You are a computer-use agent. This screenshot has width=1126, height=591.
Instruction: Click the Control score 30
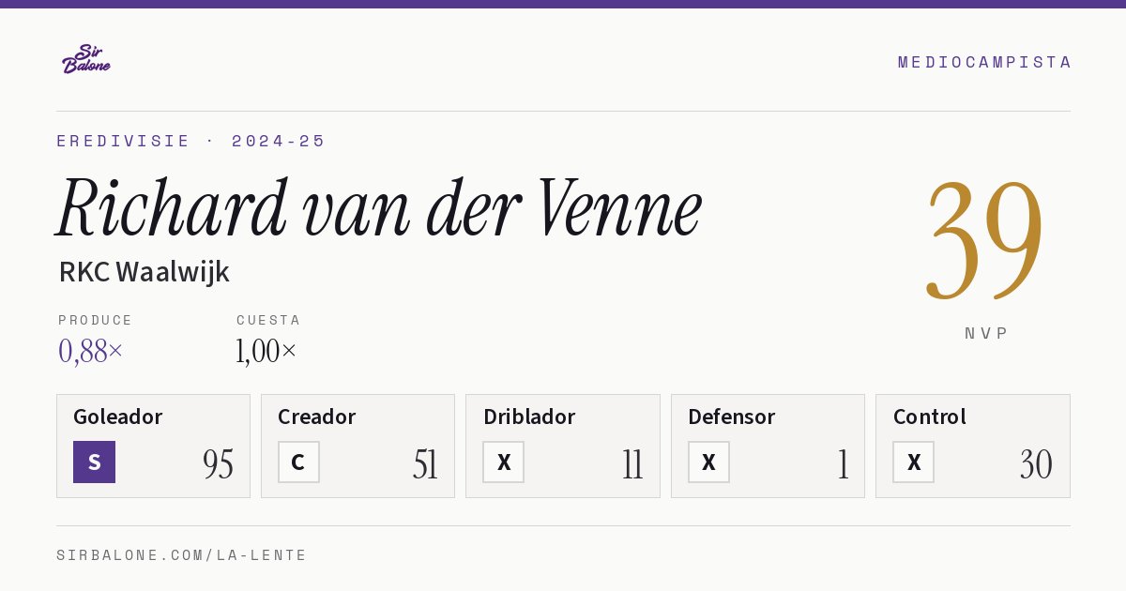coord(1037,464)
